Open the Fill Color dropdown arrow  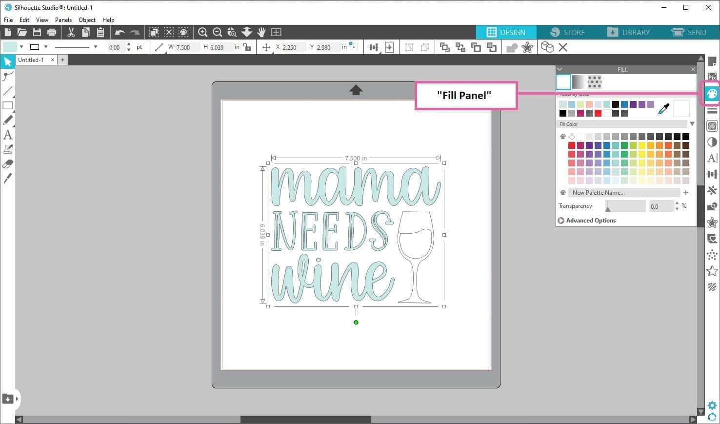[x=692, y=123]
